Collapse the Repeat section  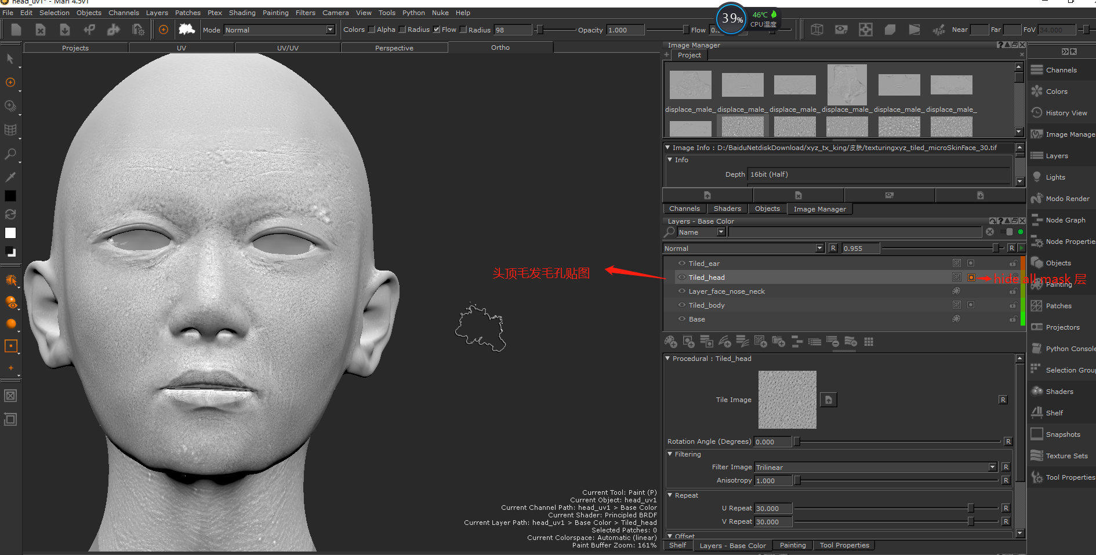(670, 495)
